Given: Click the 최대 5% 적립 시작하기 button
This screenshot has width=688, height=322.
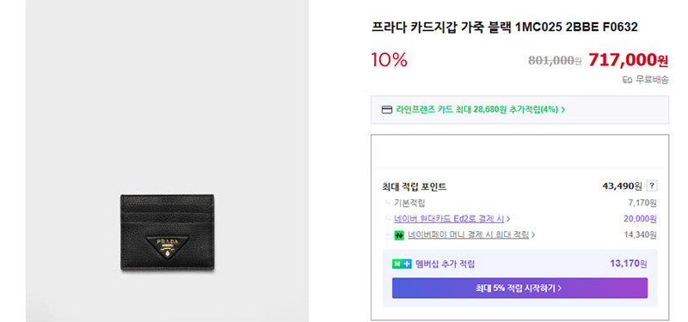Looking at the screenshot, I should click(x=519, y=289).
